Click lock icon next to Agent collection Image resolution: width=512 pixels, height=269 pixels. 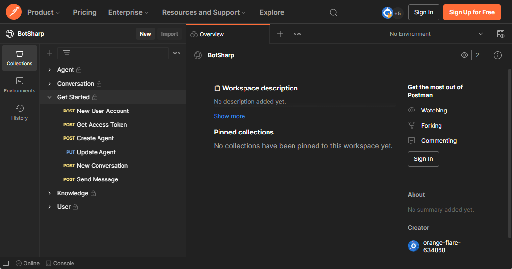coord(79,70)
